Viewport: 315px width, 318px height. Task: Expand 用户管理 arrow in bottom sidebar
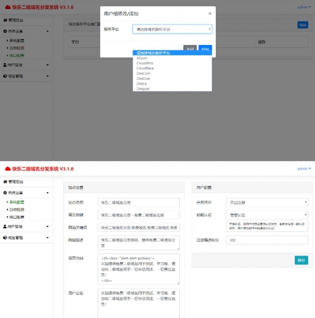[47, 226]
